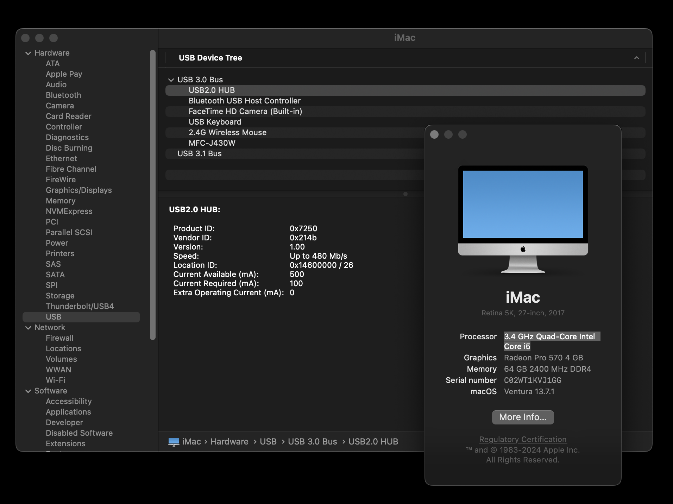Screen dimensions: 673x504
Task: Click the split pane divider handle
Action: [x=405, y=194]
